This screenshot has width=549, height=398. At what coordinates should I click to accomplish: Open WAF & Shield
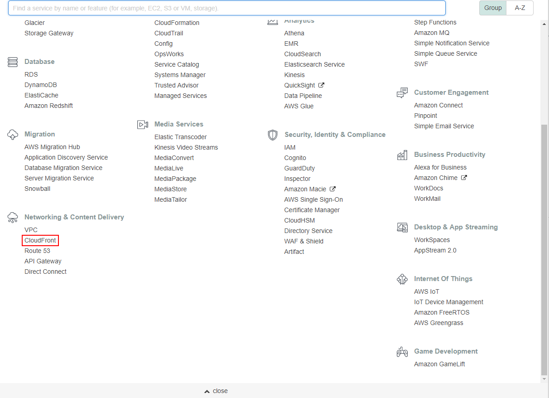(x=304, y=241)
